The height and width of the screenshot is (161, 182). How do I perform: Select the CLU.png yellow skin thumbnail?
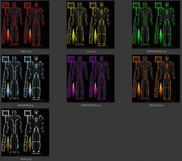pos(90,24)
